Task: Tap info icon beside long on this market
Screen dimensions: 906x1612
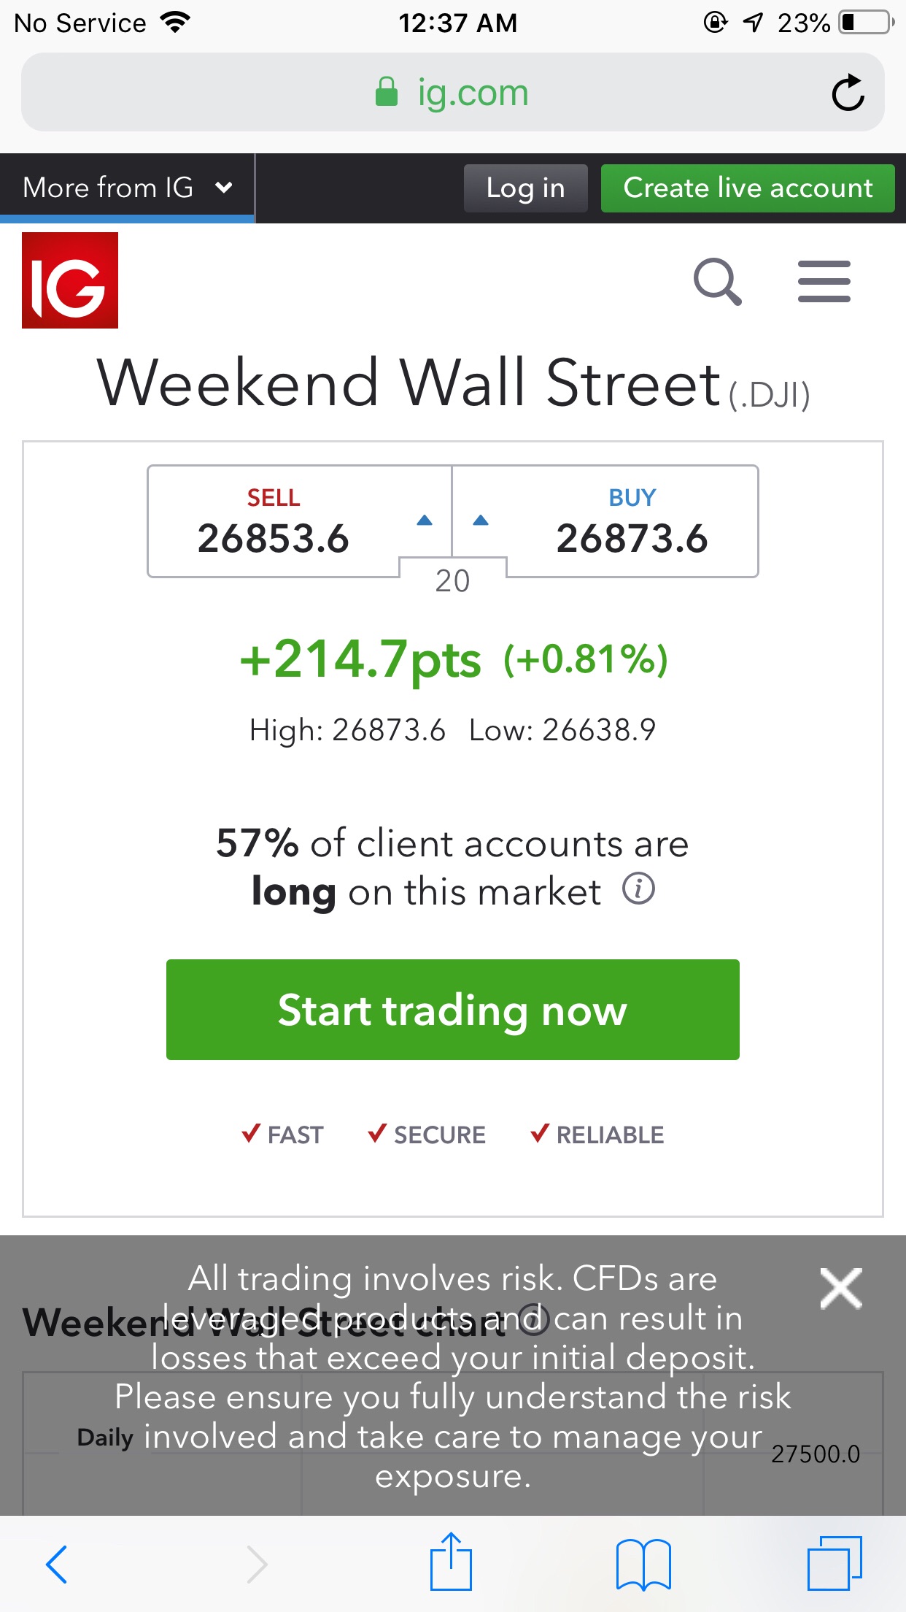Action: [x=638, y=889]
